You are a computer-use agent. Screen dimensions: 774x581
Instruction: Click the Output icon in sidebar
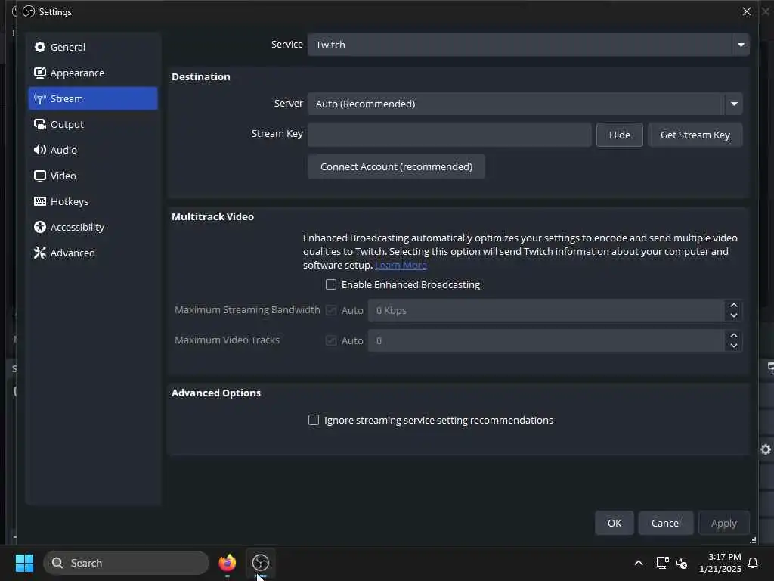pos(40,124)
